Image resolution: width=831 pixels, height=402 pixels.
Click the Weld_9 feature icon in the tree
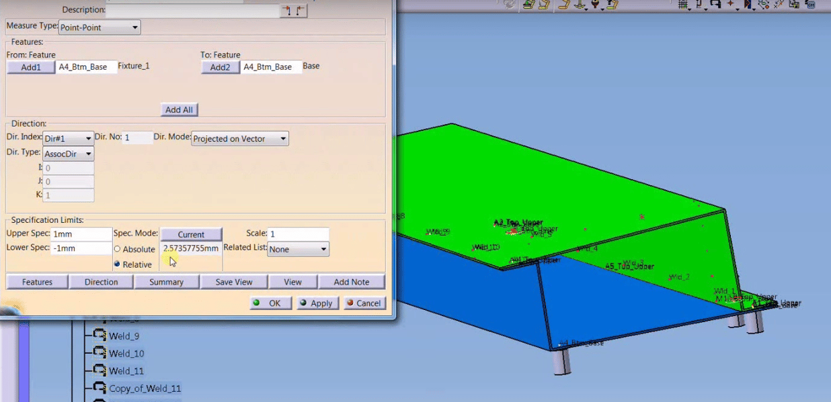coord(100,336)
